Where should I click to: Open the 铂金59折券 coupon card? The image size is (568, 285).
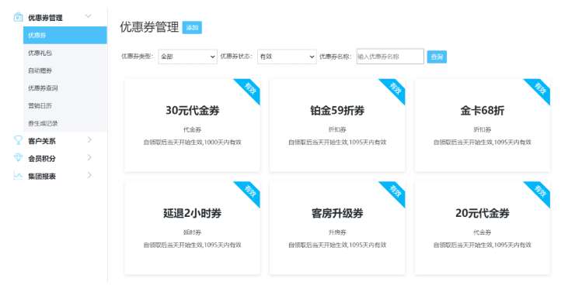[x=337, y=125]
